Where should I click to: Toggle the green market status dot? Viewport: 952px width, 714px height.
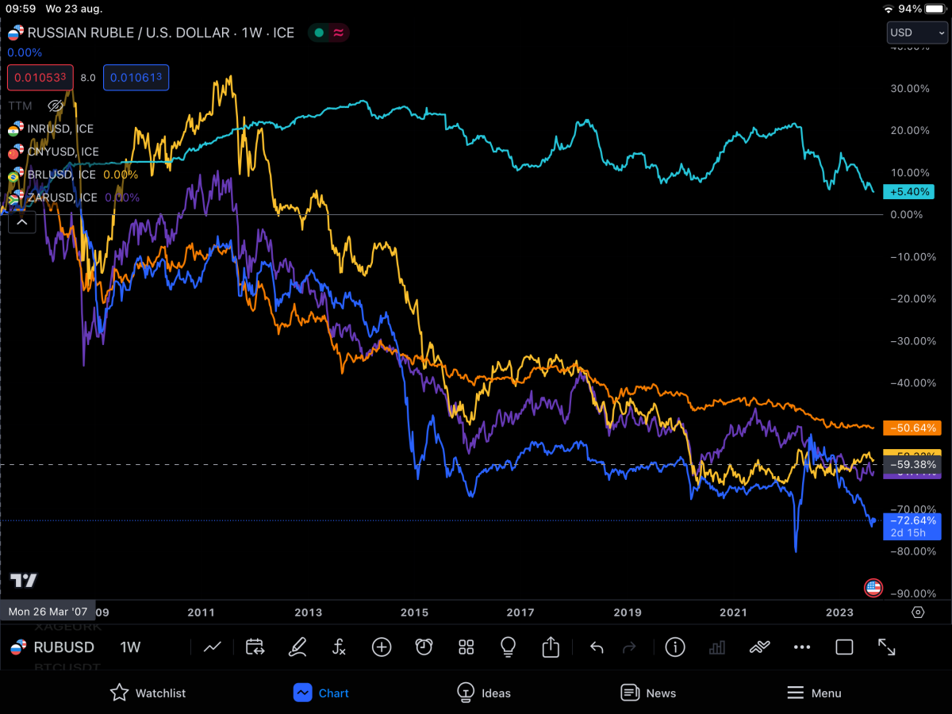pos(319,33)
